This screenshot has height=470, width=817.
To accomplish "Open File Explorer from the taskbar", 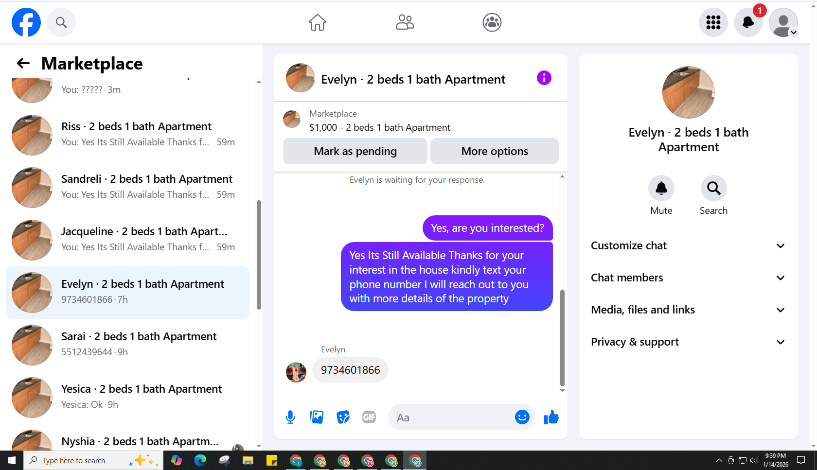I will coord(248,460).
